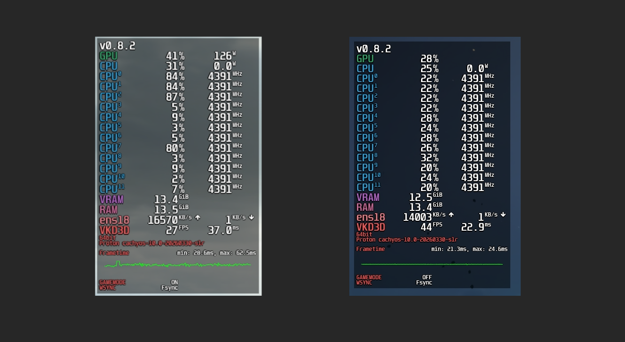Select the 41% GPU load value
This screenshot has width=625, height=342.
tap(175, 56)
